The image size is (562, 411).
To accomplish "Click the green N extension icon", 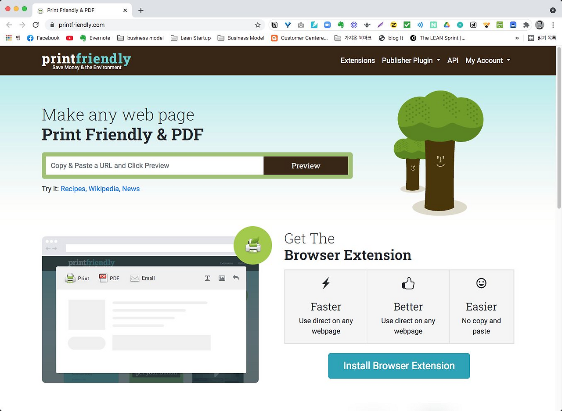I will click(x=433, y=25).
